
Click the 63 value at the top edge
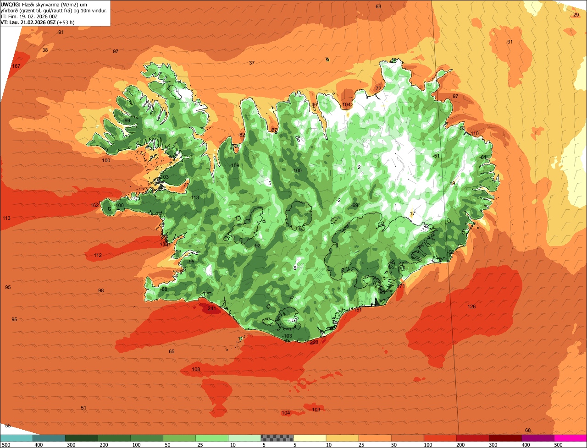point(378,6)
